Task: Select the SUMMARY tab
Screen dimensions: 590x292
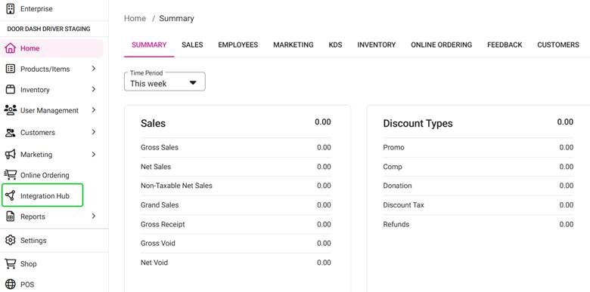Action: [149, 45]
